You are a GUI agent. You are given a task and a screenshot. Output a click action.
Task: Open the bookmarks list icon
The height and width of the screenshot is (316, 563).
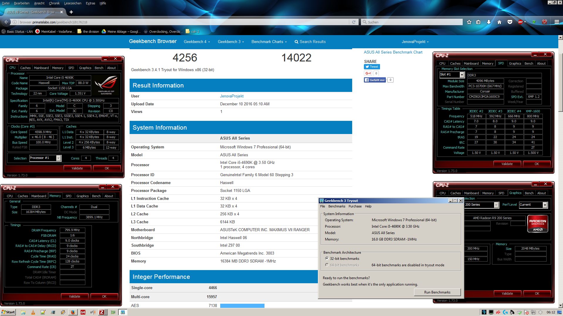pyautogui.click(x=479, y=22)
